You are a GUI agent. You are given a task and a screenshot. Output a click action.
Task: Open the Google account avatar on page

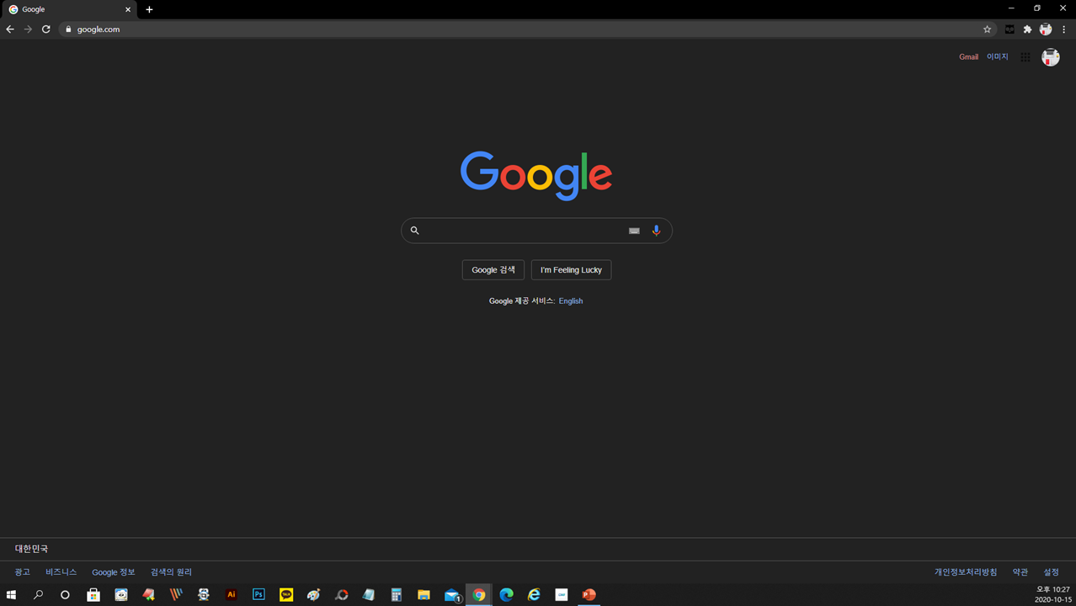(x=1051, y=57)
